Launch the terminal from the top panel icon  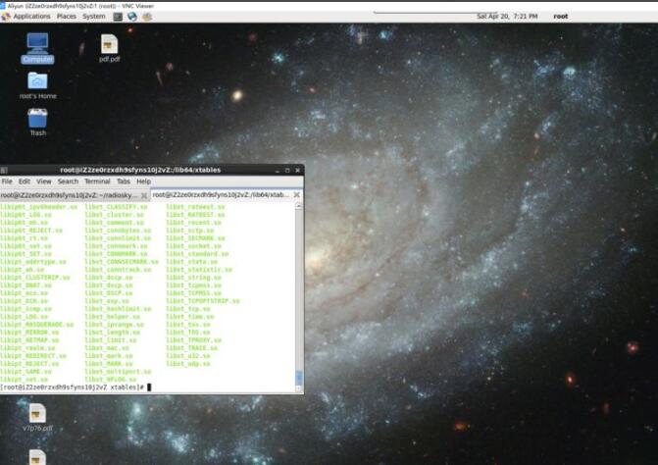[x=118, y=17]
